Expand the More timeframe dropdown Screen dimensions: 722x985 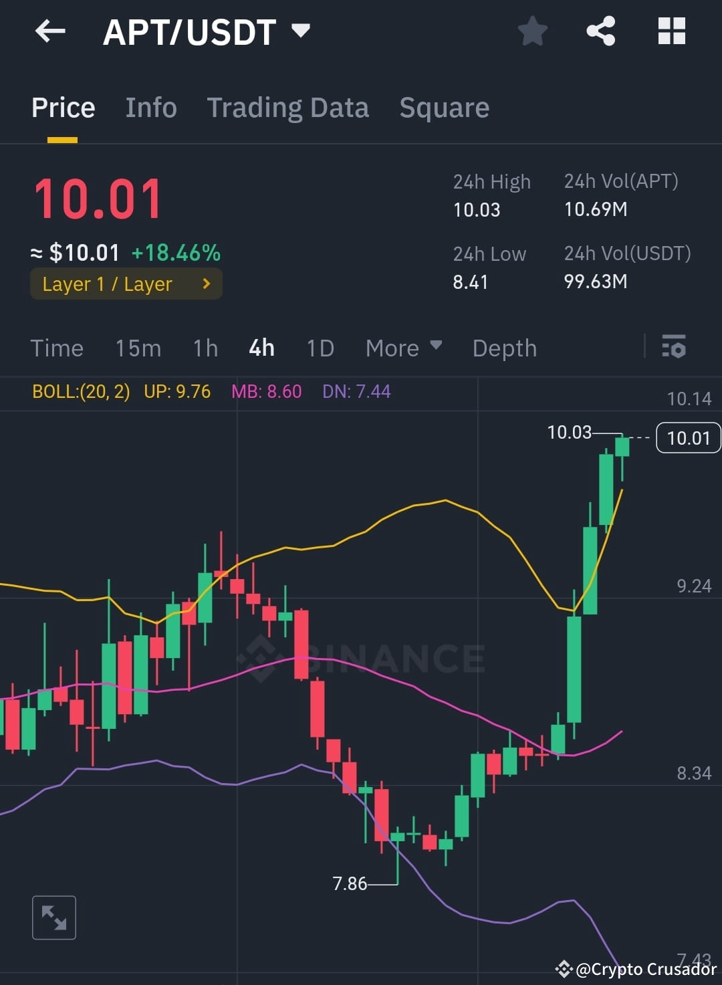coord(403,348)
